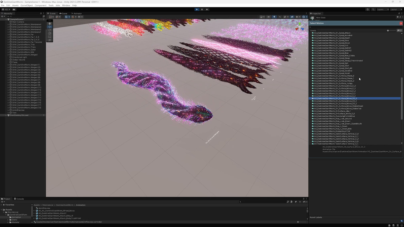Screen dimensions: 404x227
Task: Click the global search magnifier icon
Action: [x=373, y=9]
